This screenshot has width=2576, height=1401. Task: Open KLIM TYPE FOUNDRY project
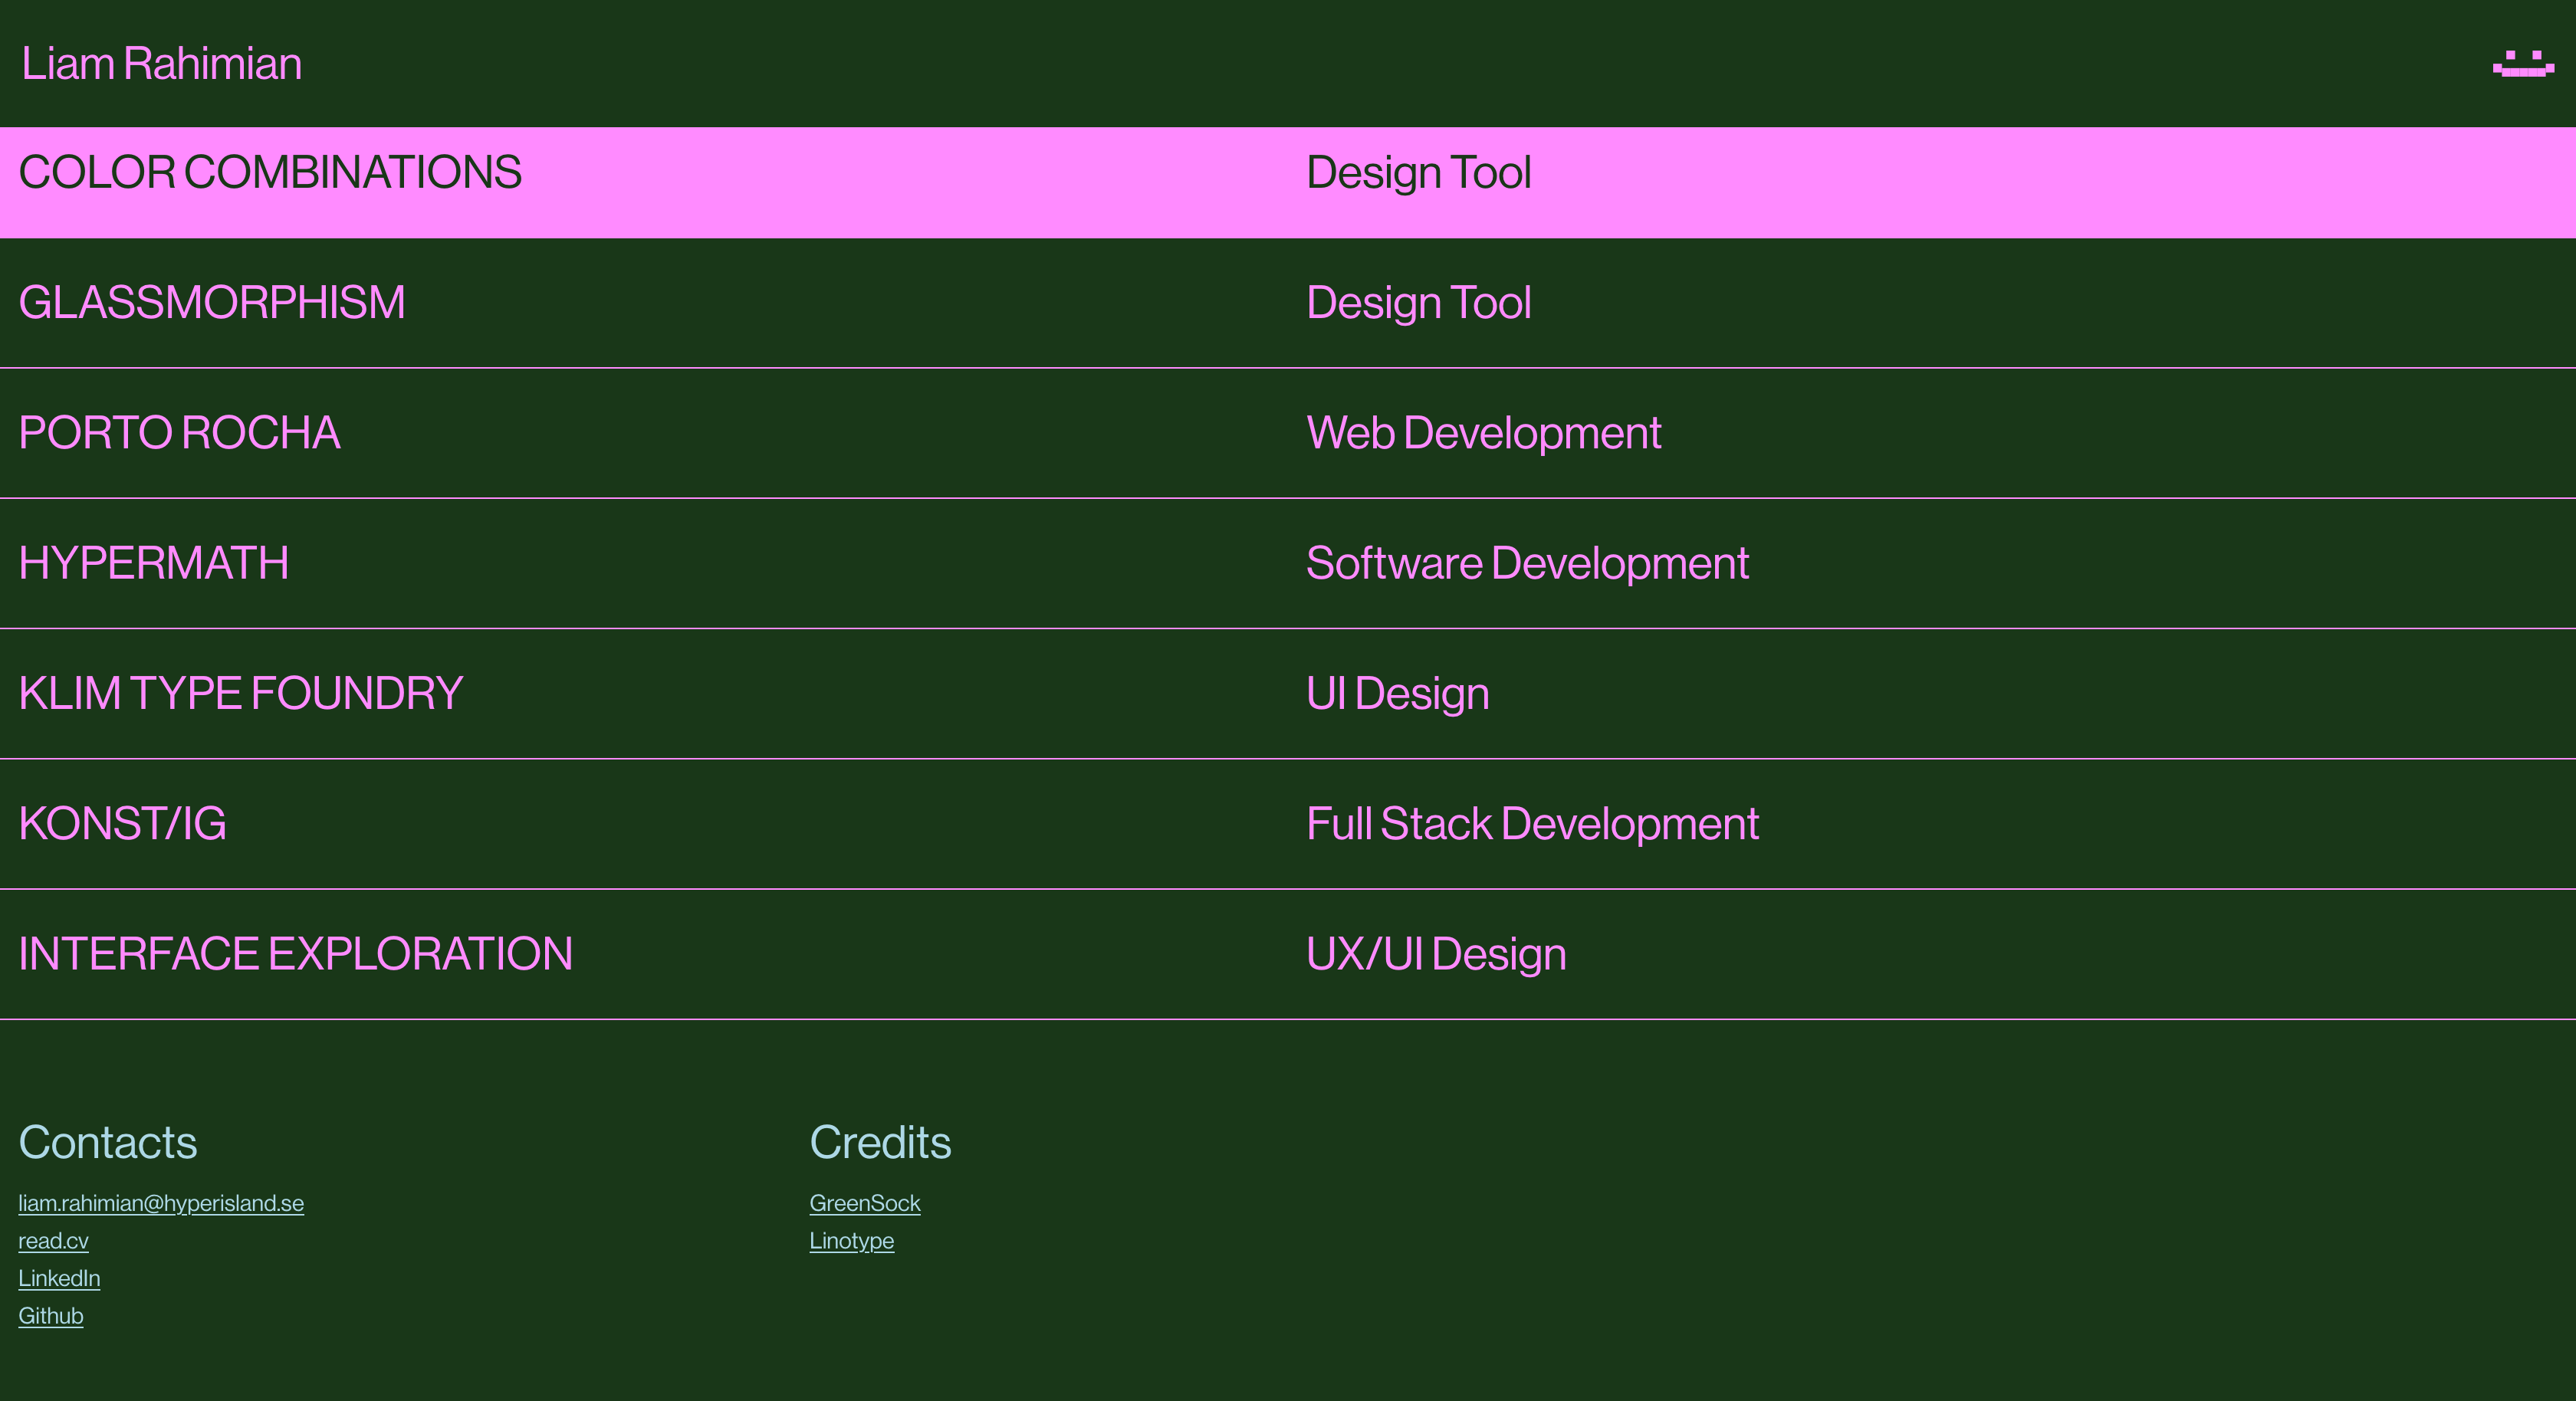(240, 693)
